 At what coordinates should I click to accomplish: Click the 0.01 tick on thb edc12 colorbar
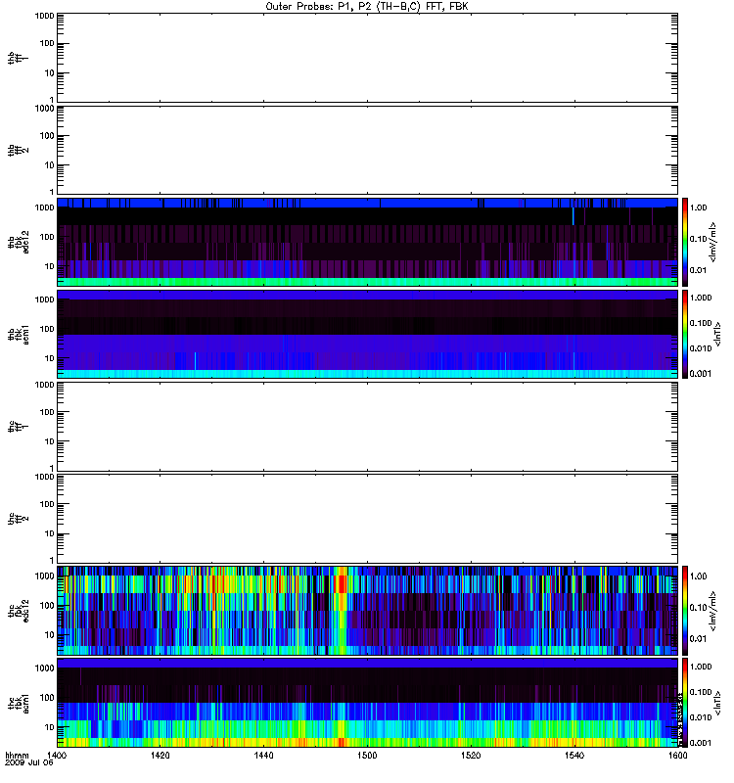tap(698, 270)
